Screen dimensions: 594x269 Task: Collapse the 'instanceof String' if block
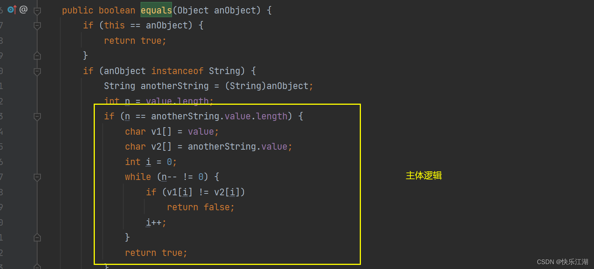37,71
